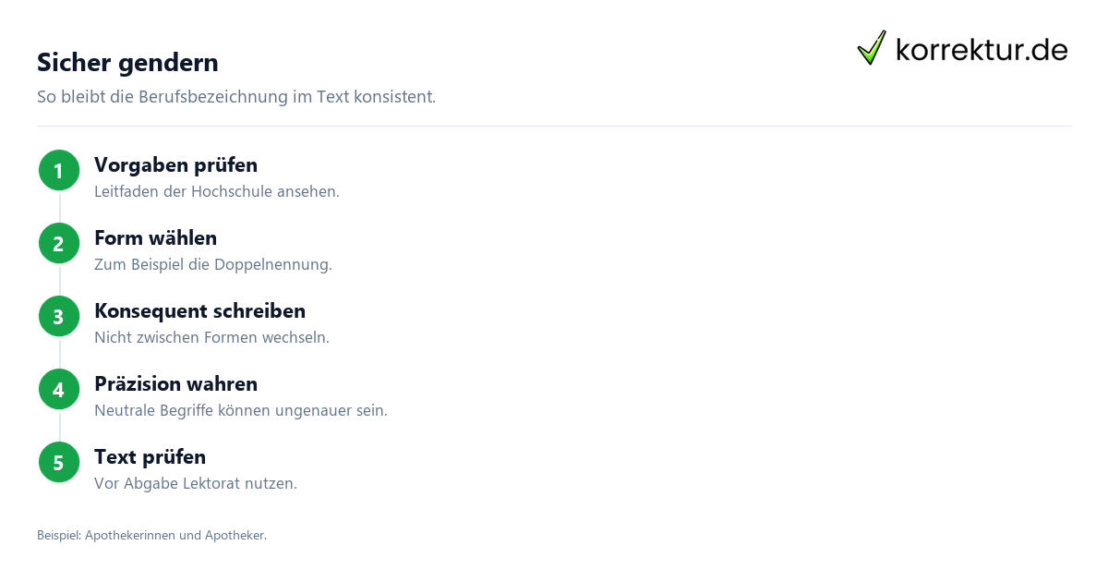The height and width of the screenshot is (582, 1108).
Task: Click the 'Sicher gendern' title
Action: (127, 63)
